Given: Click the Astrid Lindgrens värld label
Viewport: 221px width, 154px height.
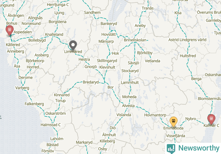Looking at the screenshot, I should click(187, 40).
